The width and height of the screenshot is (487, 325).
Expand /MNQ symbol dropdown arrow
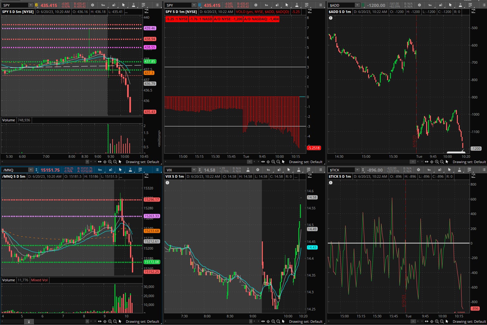click(31, 170)
